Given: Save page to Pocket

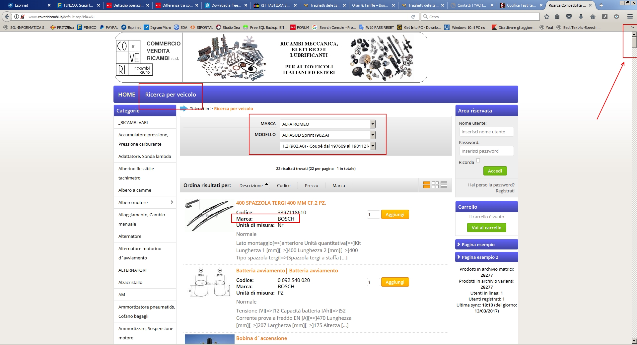Looking at the screenshot, I should click(x=569, y=17).
